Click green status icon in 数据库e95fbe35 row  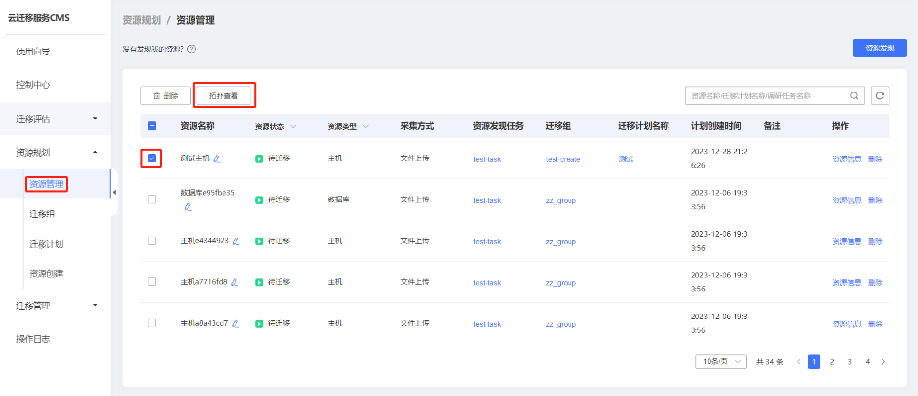(x=259, y=199)
